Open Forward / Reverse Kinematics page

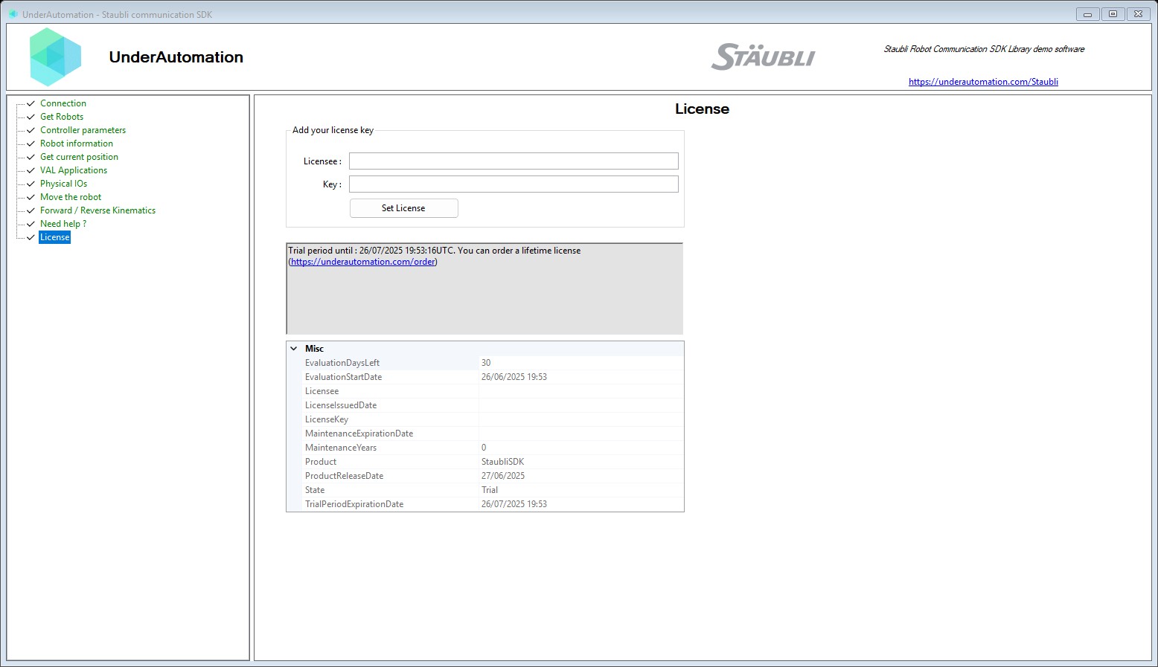pos(97,210)
